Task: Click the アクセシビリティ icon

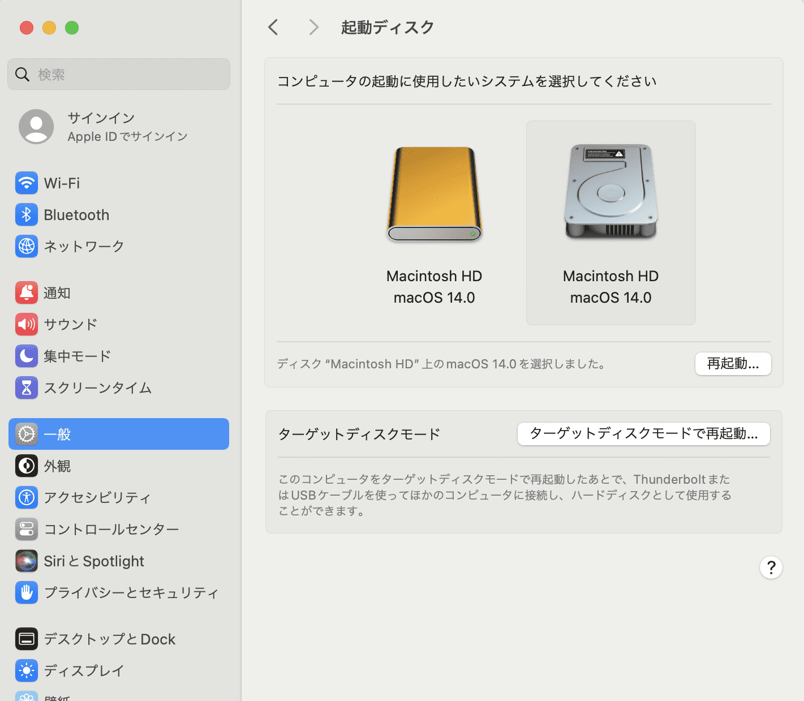Action: coord(27,498)
